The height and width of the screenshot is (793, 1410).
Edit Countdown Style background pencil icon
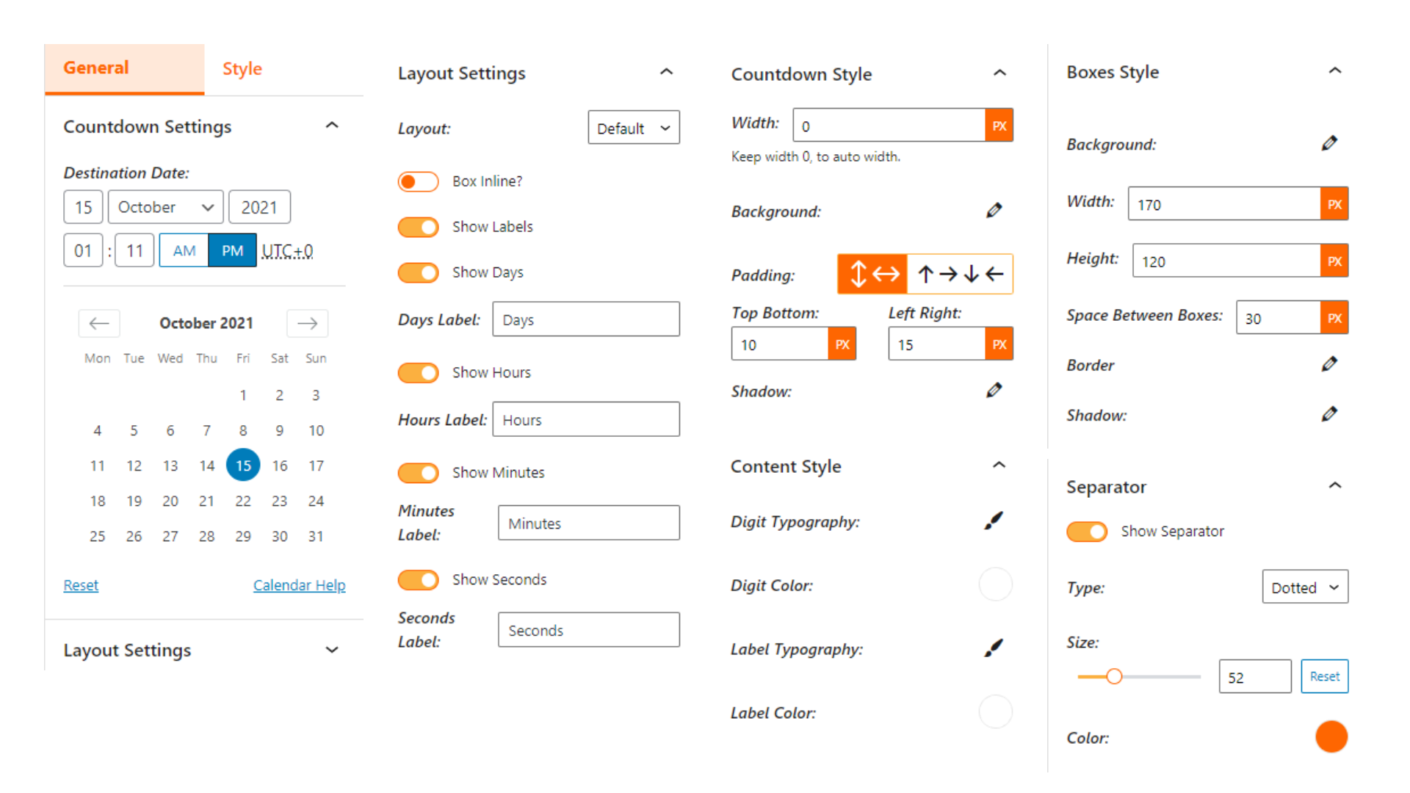[x=994, y=211]
